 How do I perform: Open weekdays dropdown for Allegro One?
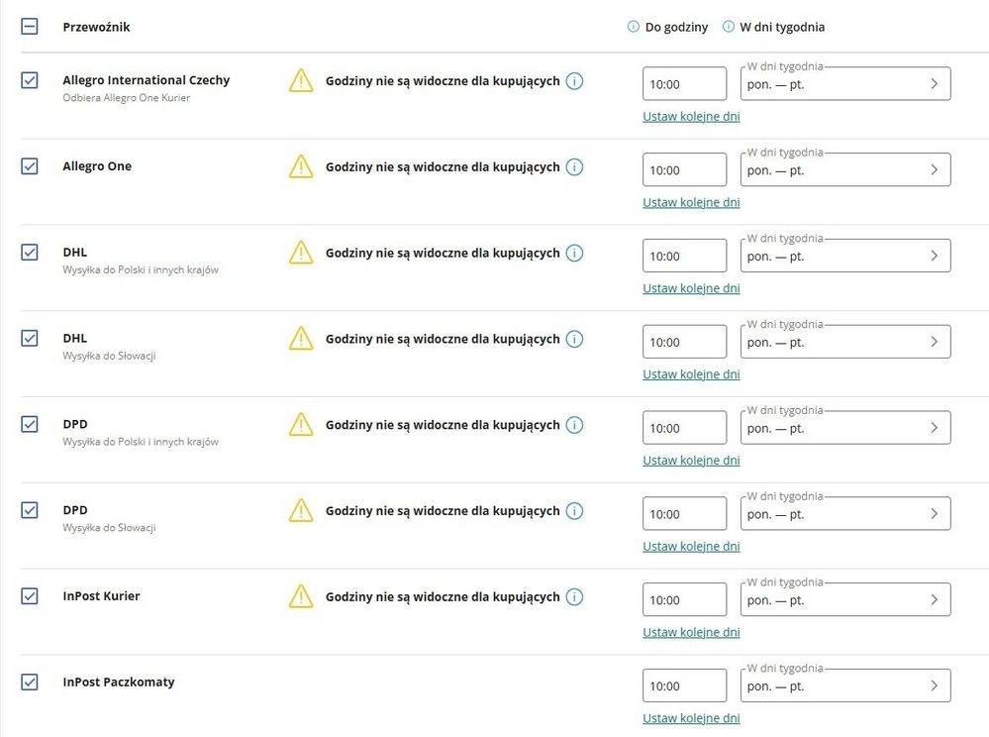[845, 170]
